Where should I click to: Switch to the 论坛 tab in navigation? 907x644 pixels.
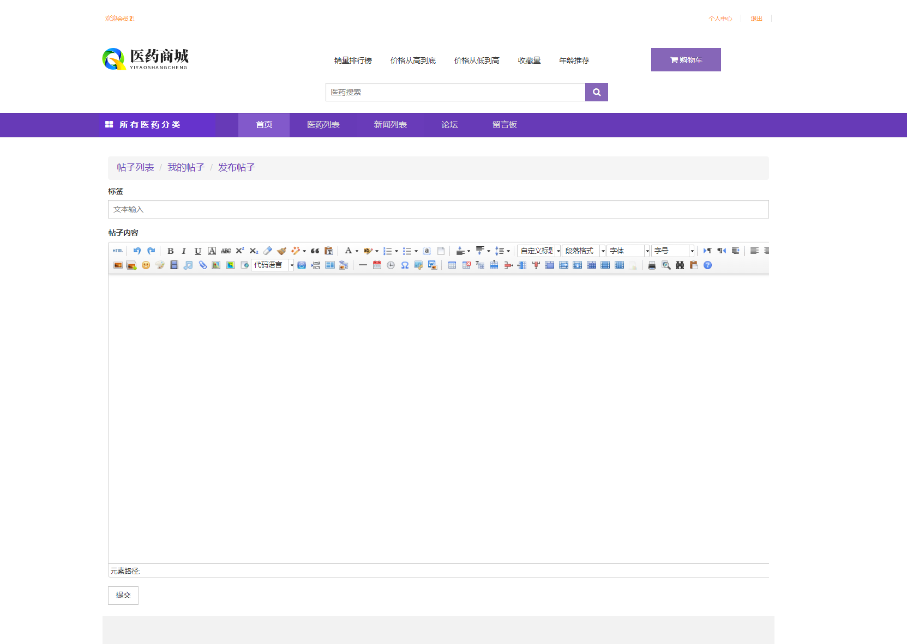[449, 124]
